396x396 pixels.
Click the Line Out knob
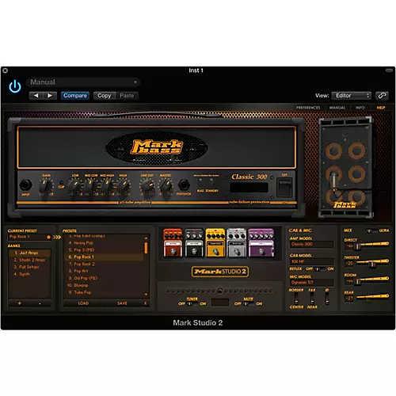point(147,186)
